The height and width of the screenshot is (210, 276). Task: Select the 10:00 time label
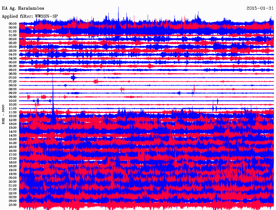13,101
